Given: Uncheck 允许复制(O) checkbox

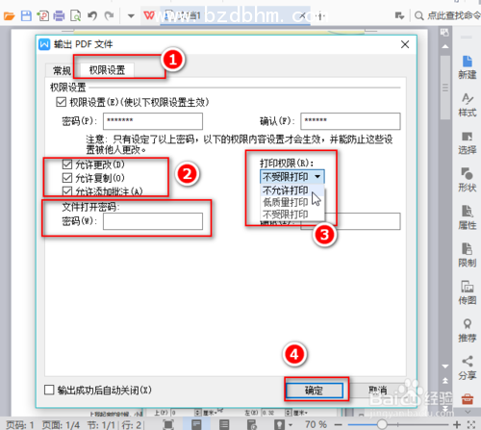Looking at the screenshot, I should (67, 178).
